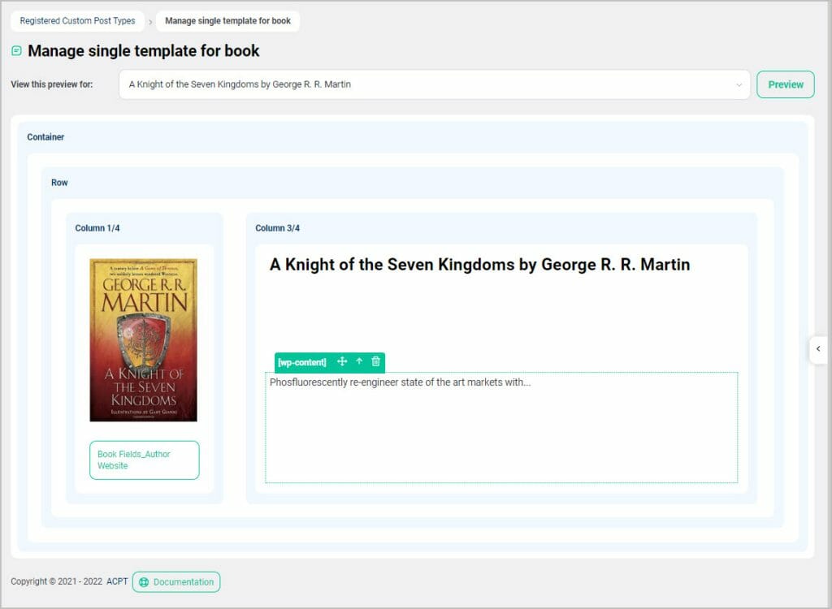Select the book cover image thumbnail
Image resolution: width=832 pixels, height=609 pixels.
(x=143, y=339)
